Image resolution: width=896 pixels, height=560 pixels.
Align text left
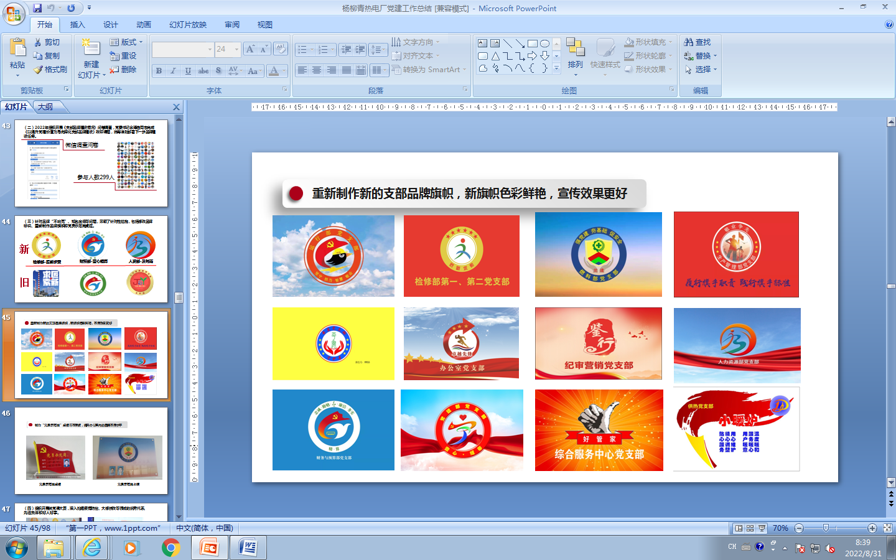point(302,70)
